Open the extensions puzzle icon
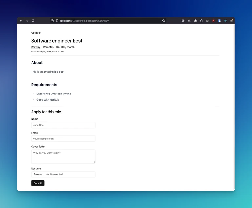This screenshot has width=252, height=208. pos(201,21)
